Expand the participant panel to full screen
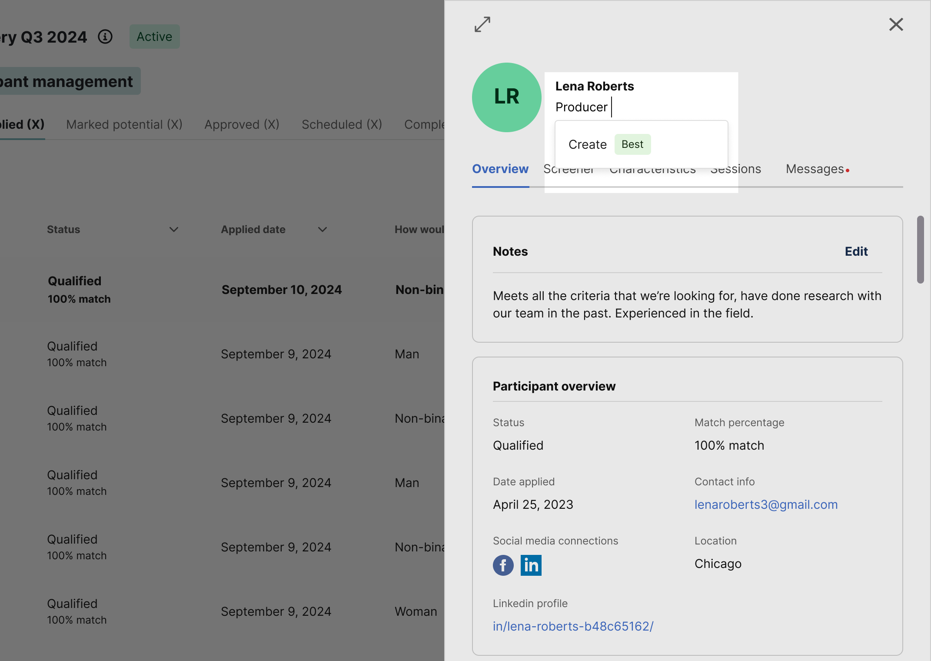Screen dimensions: 931x661 [x=482, y=24]
